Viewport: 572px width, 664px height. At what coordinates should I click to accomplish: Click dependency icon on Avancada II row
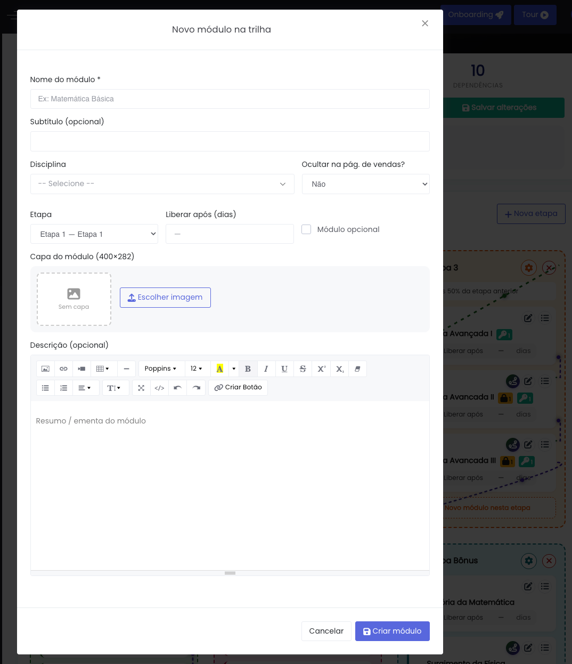512,381
